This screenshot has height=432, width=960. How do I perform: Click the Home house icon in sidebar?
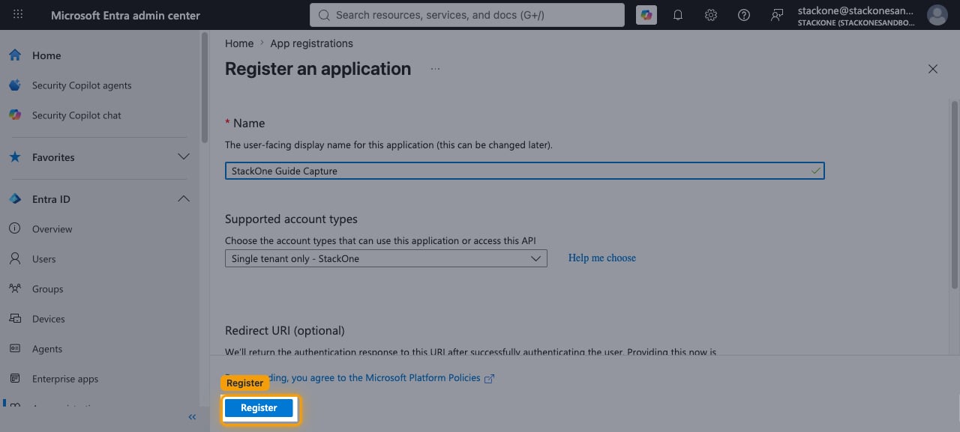coord(15,55)
